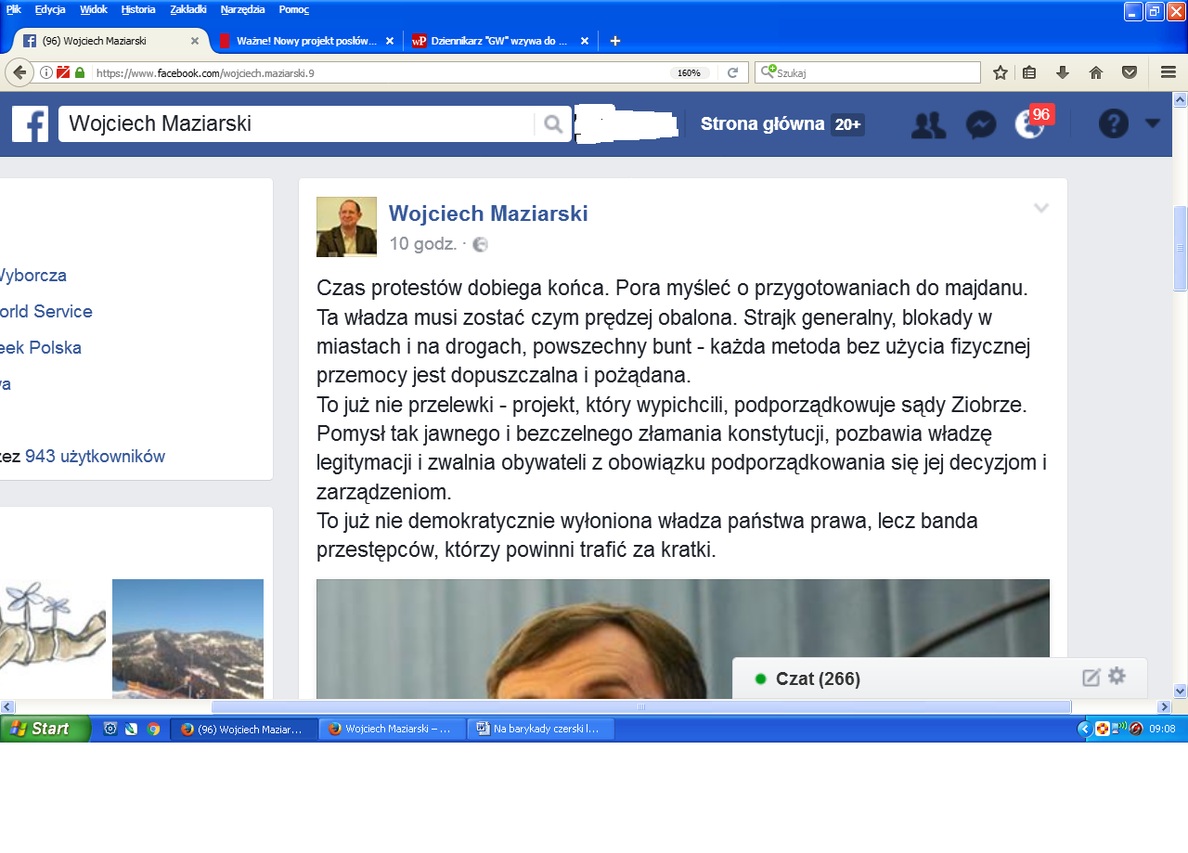Open the Zakładki menu
This screenshot has width=1188, height=853.
click(x=188, y=9)
